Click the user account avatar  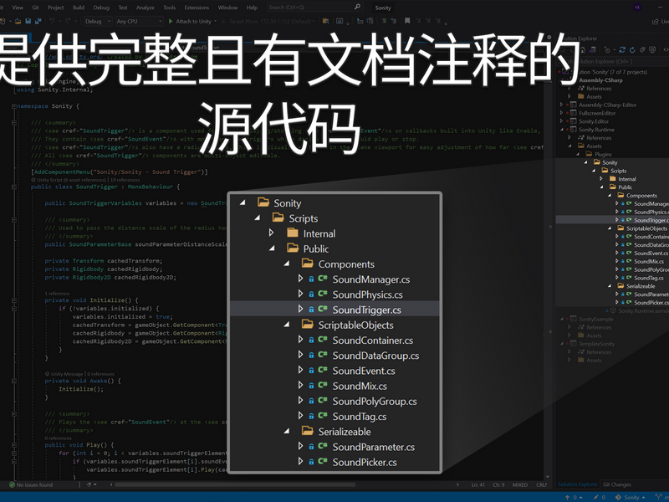point(637,8)
